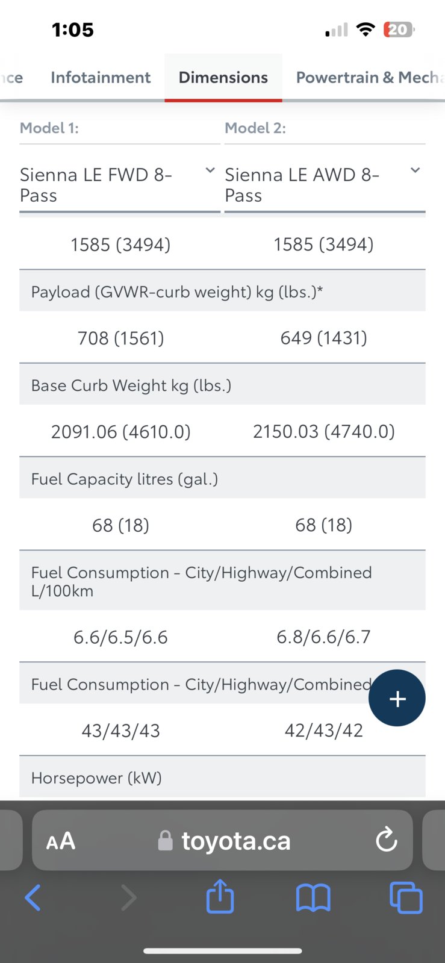Select the Dimensions tab
Screen dimensions: 445x963
223,77
